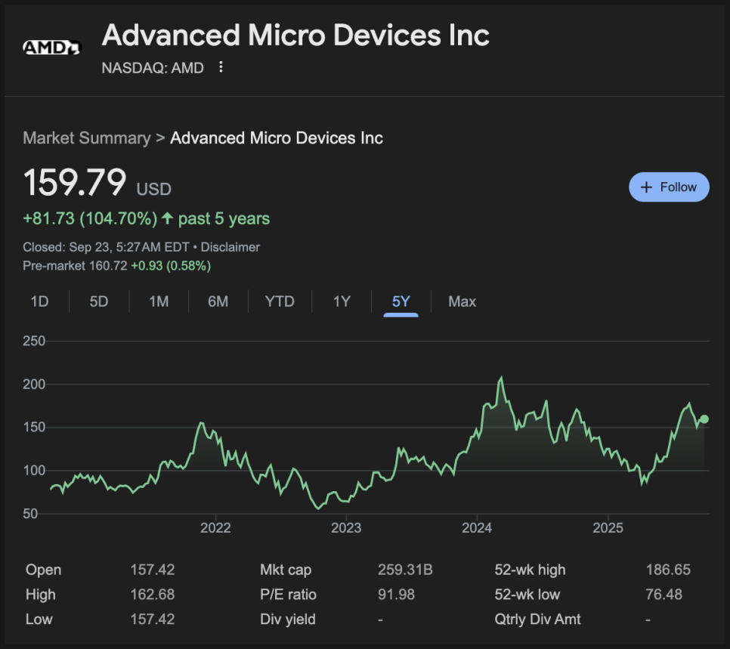Click the +81.73 (104.70%) change text
This screenshot has width=730, height=649.
[91, 219]
